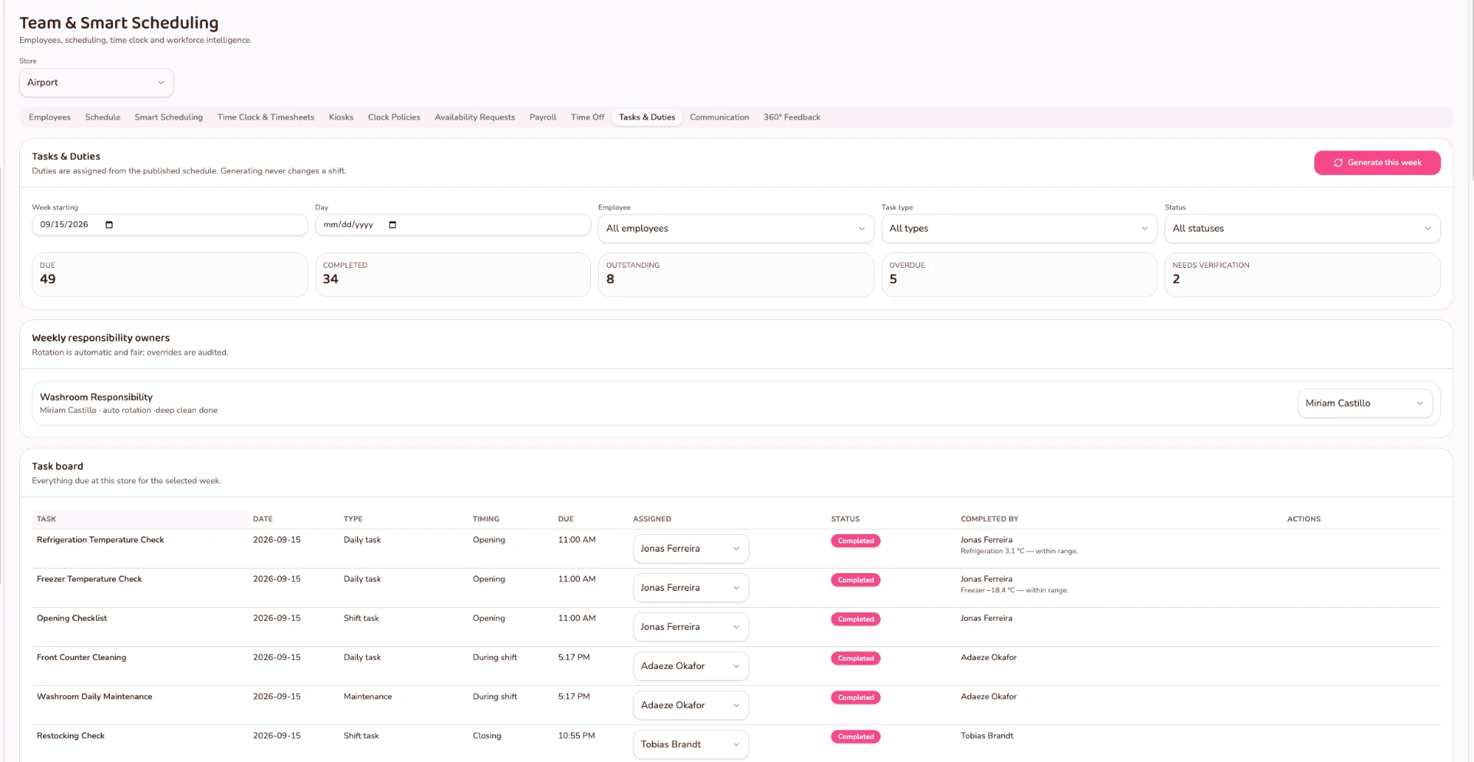Open the Schedule tab
Viewport: 1474px width, 762px height.
click(103, 117)
